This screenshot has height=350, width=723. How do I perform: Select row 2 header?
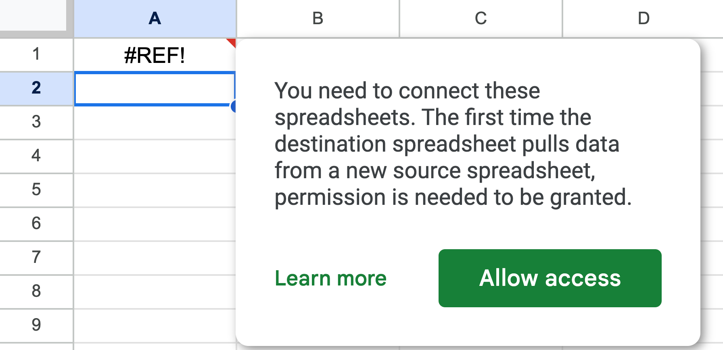(36, 88)
